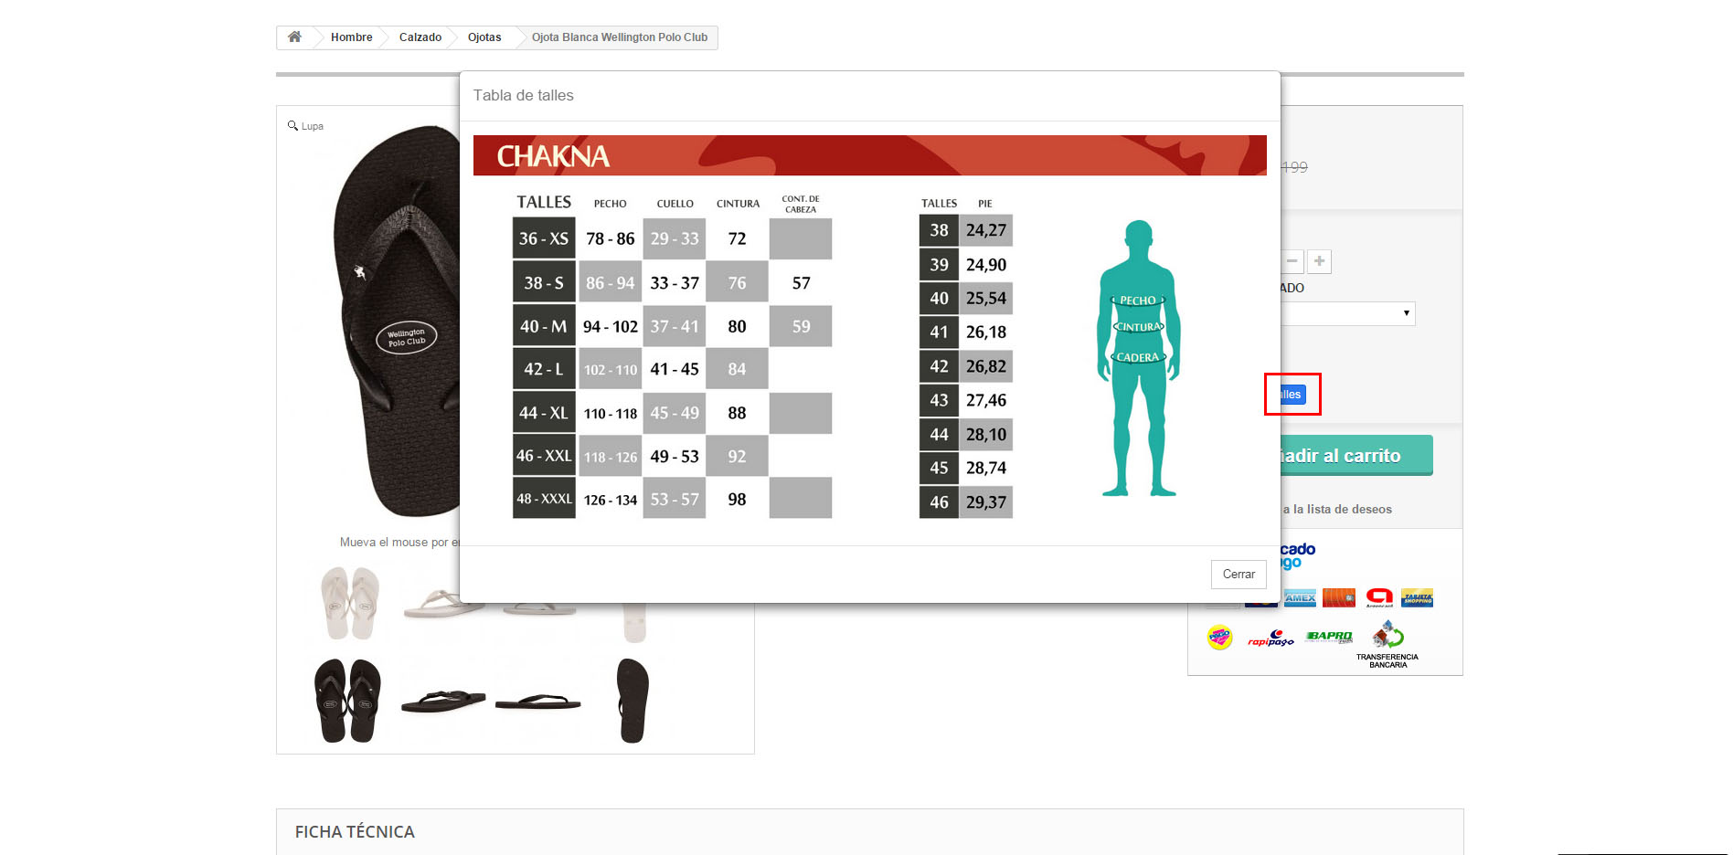Click the PIE column header

(x=984, y=204)
